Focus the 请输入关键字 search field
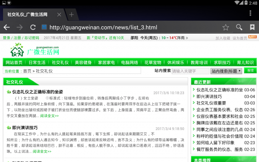This screenshot has width=259, height=162. click(190, 71)
